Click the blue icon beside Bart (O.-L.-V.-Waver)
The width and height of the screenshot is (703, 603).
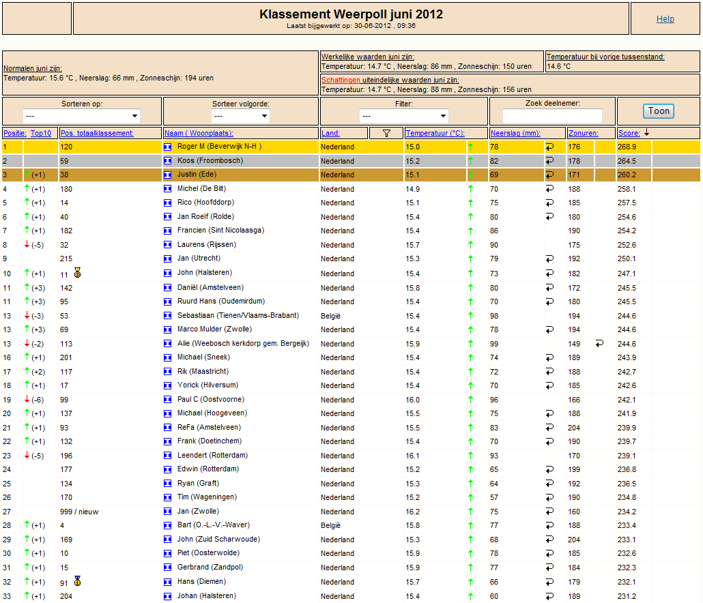[x=168, y=525]
